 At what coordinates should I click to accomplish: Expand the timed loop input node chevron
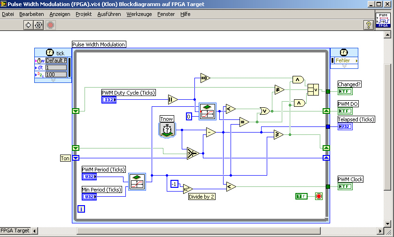point(53,80)
